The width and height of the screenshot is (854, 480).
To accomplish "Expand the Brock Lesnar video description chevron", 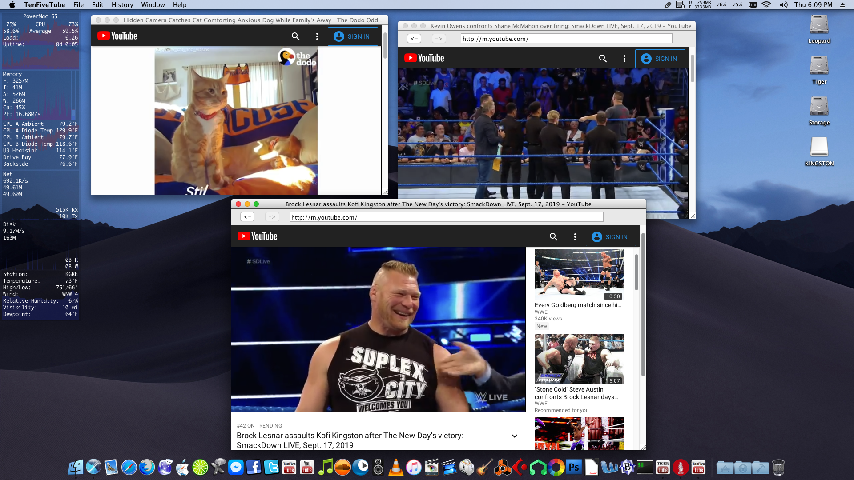I will click(514, 436).
